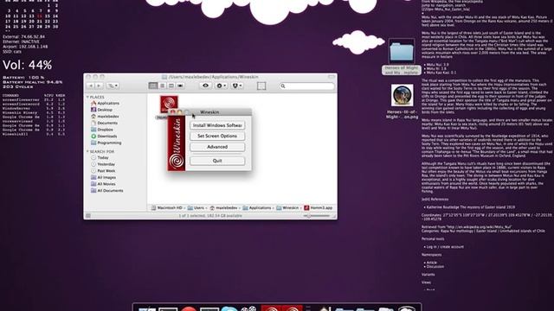Click the Finder sidebar status corner button
554x311 pixels.
pyautogui.click(x=88, y=216)
